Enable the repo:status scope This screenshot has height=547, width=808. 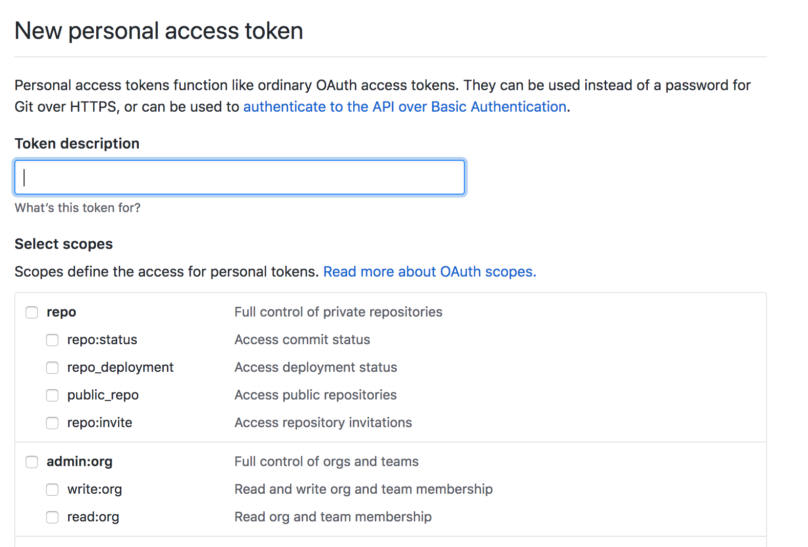52,340
